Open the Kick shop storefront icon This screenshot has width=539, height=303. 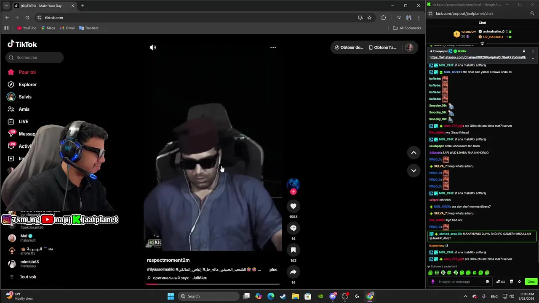pyautogui.click(x=511, y=282)
